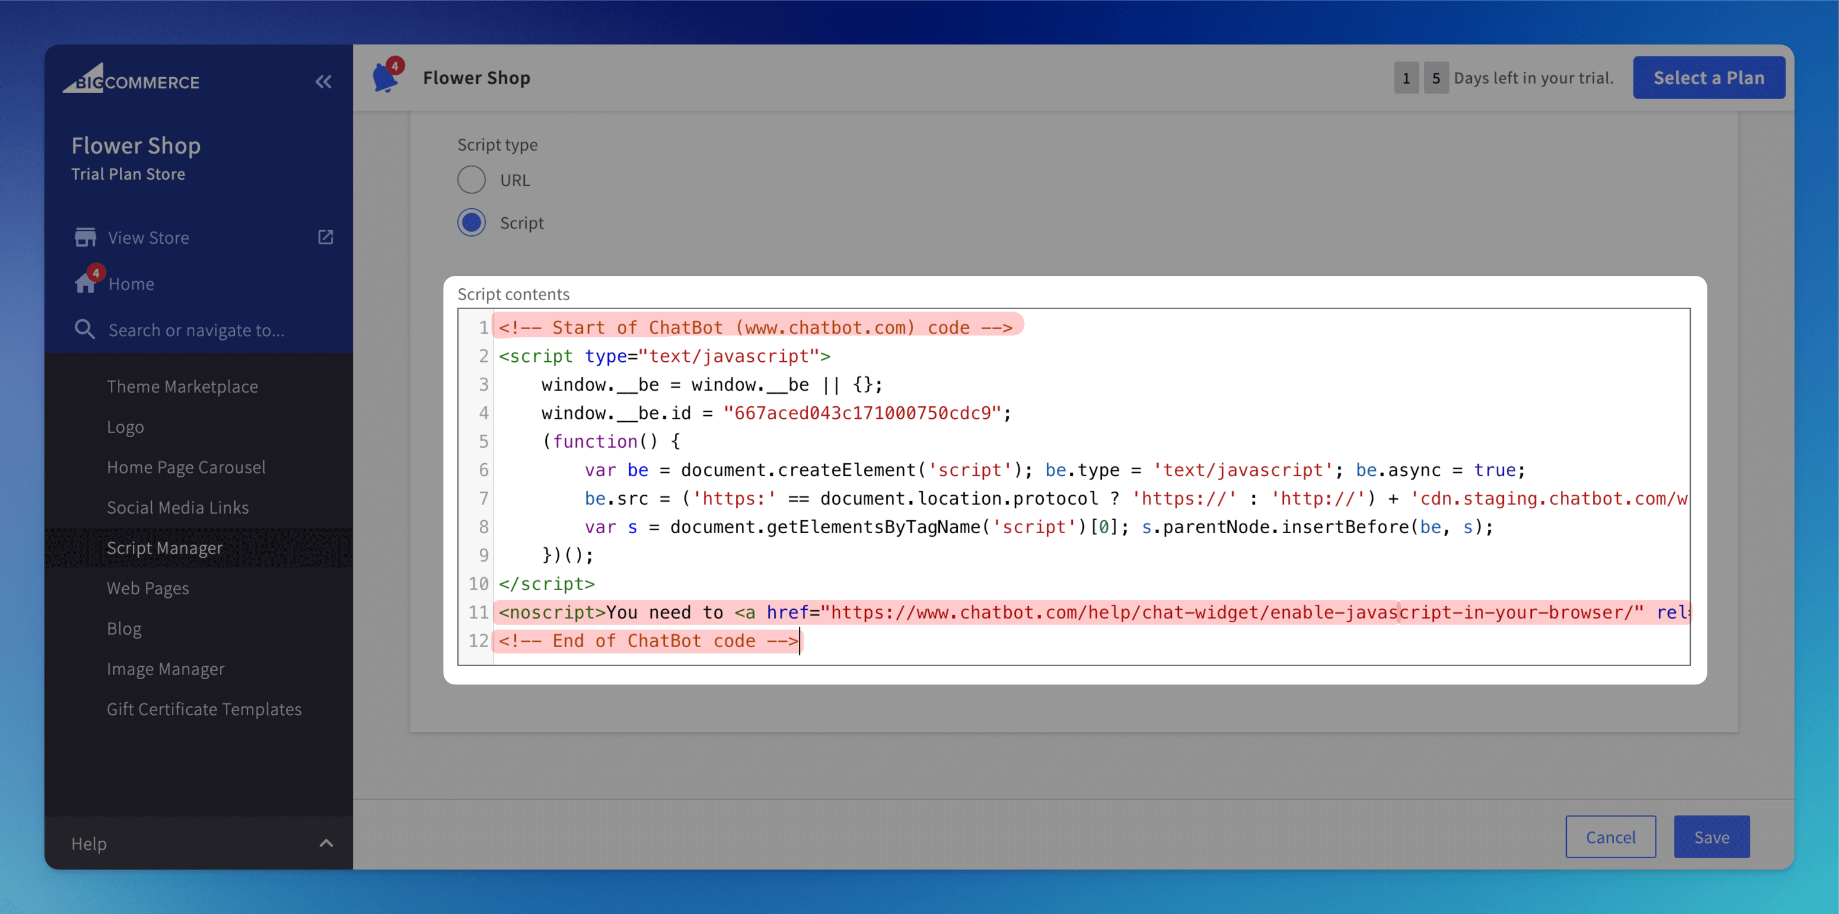Open Script Manager menu item

164,547
